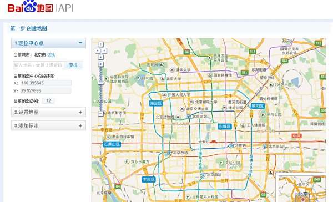Click the 查找 search button
The width and height of the screenshot is (333, 202).
coord(73,65)
